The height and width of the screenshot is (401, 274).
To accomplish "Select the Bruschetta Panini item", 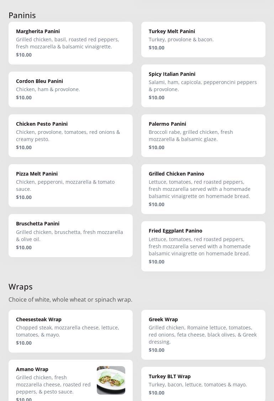I will pos(70,235).
